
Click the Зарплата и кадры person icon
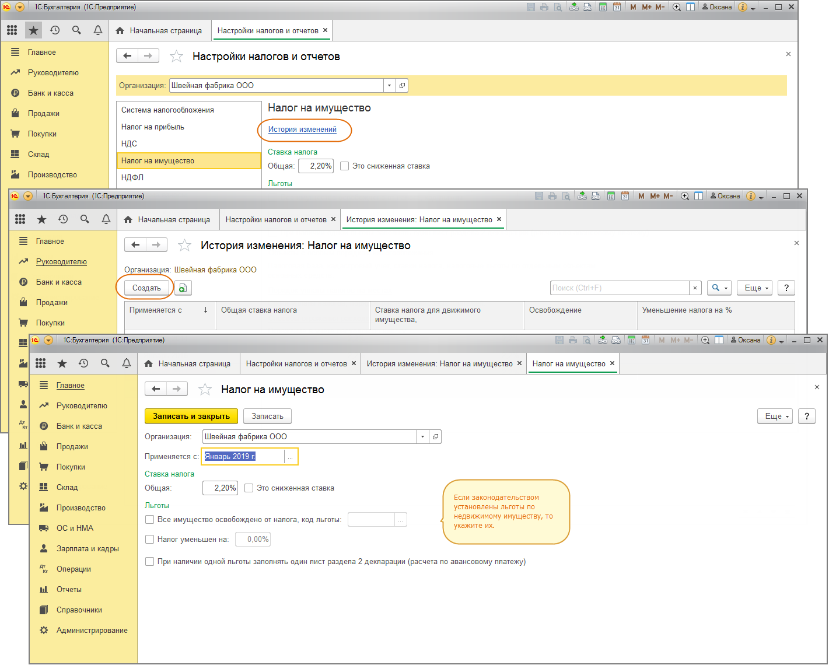click(x=44, y=549)
